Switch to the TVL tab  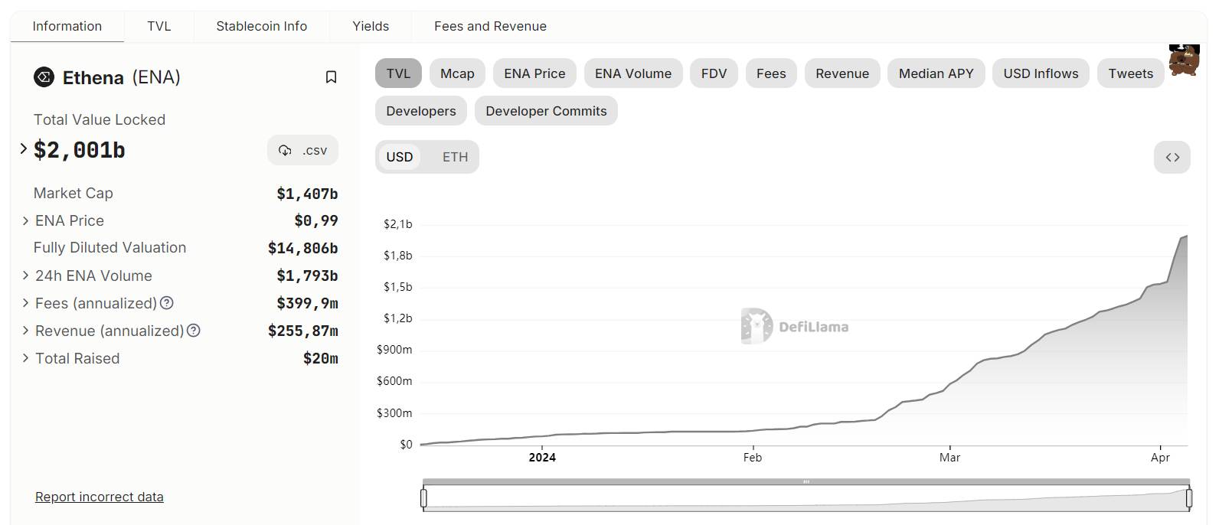point(159,26)
